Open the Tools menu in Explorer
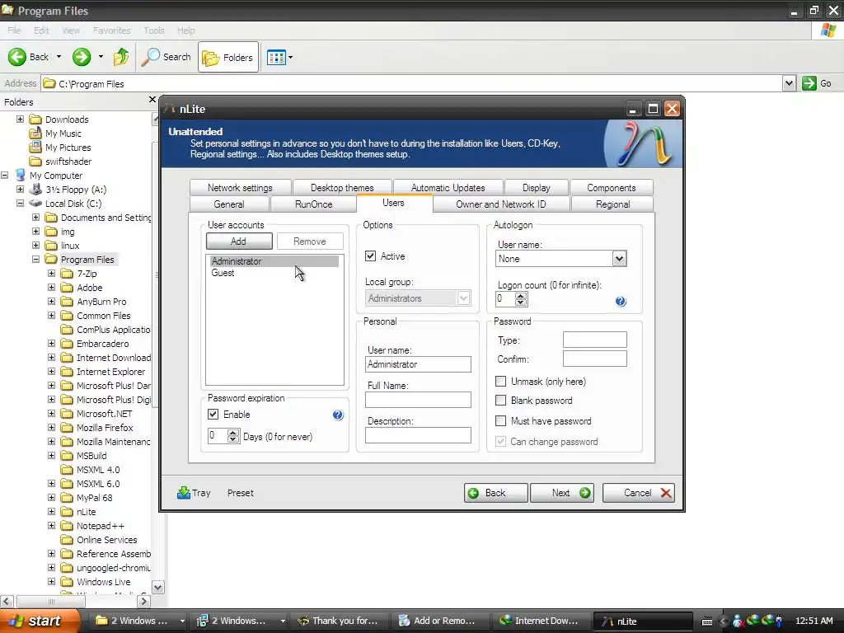This screenshot has width=844, height=633. 154,30
